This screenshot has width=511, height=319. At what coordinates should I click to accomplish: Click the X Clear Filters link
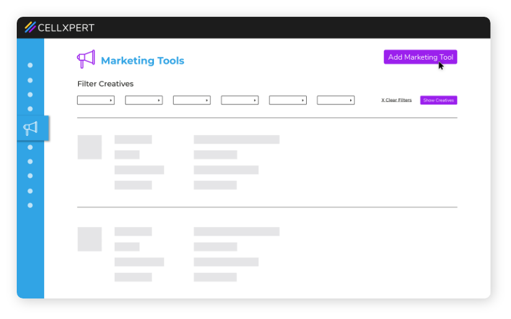coord(396,100)
